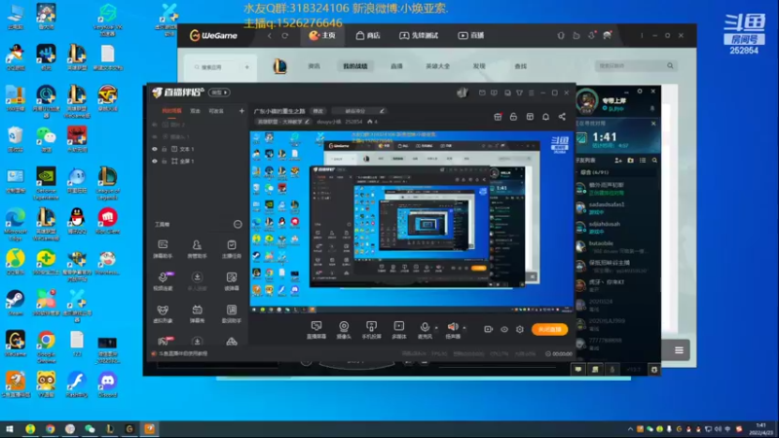Select the first scene tab in sources panel

pyautogui.click(x=171, y=111)
